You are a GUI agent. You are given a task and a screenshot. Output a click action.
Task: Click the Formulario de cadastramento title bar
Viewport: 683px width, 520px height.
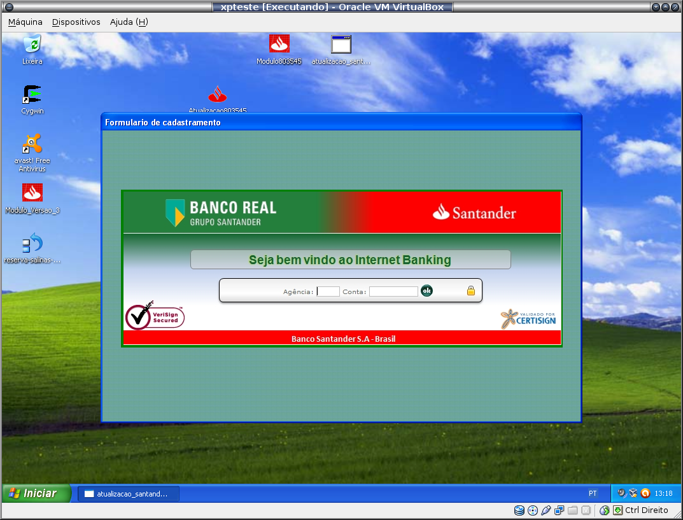[x=341, y=122]
